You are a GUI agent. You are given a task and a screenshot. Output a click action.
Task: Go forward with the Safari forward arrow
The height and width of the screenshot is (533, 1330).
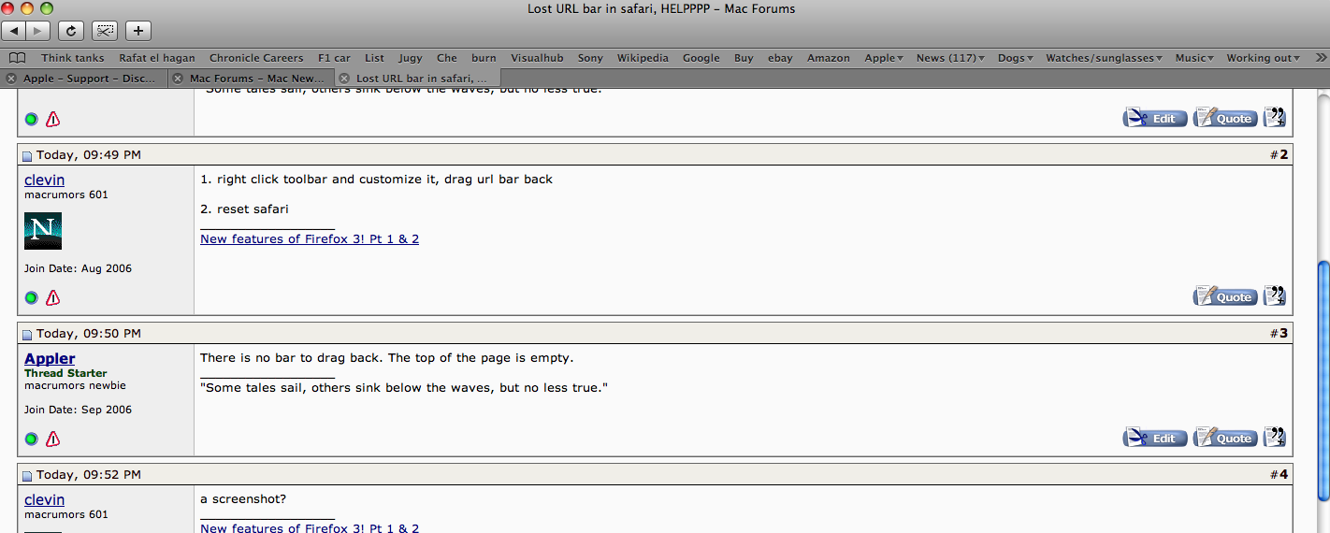click(38, 31)
